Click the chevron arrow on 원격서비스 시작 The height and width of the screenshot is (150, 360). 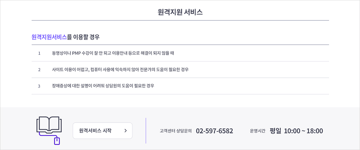coord(126,131)
